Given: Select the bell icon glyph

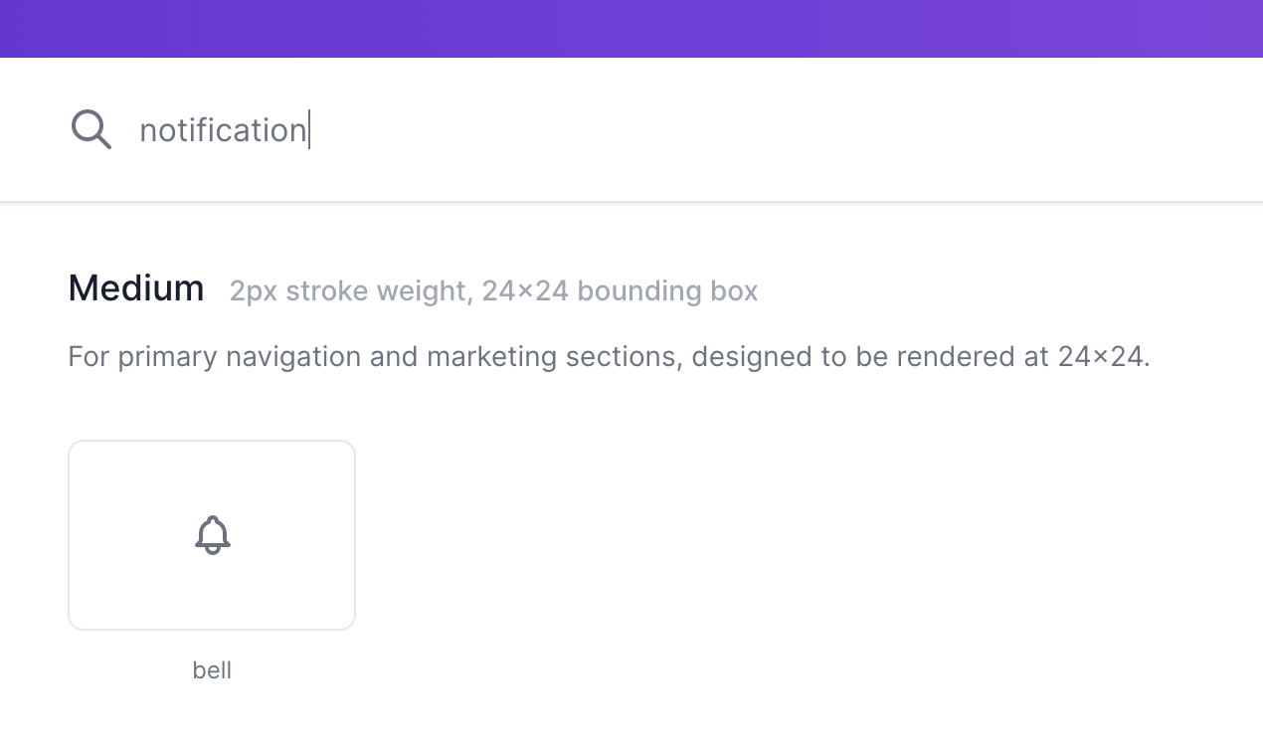Looking at the screenshot, I should click(x=212, y=535).
